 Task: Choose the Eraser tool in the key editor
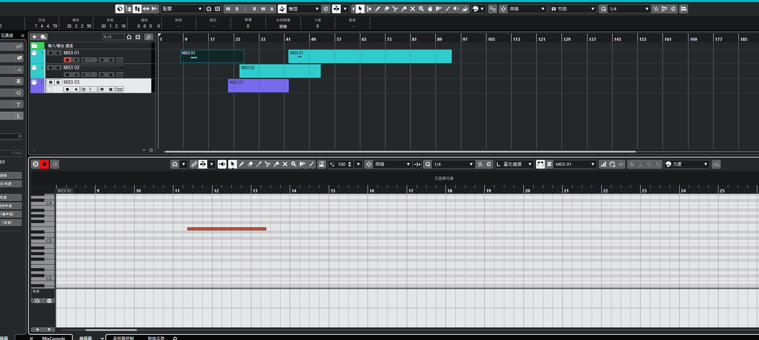coord(250,164)
